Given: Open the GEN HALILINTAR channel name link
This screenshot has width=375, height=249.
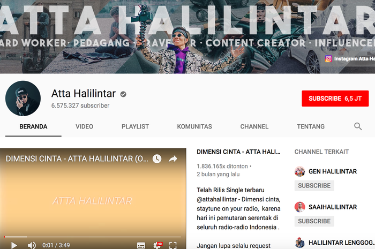Looking at the screenshot, I should (333, 171).
